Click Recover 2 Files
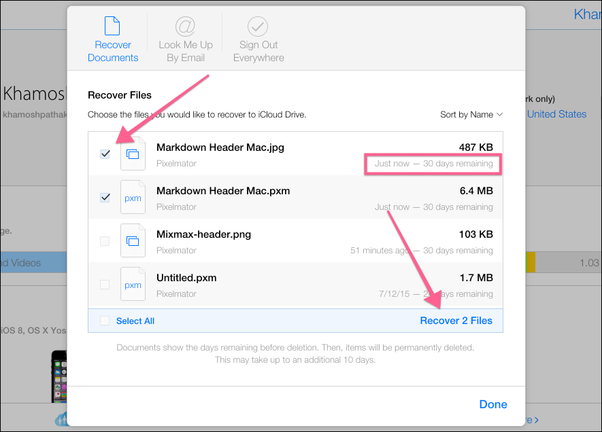602x432 pixels. point(456,321)
